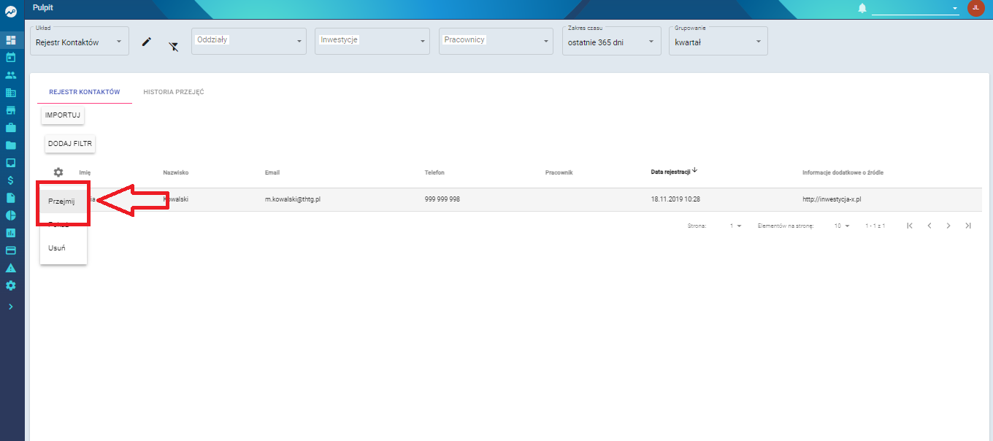
Task: Open the Grupowanie kwartał dropdown
Action: (x=718, y=41)
